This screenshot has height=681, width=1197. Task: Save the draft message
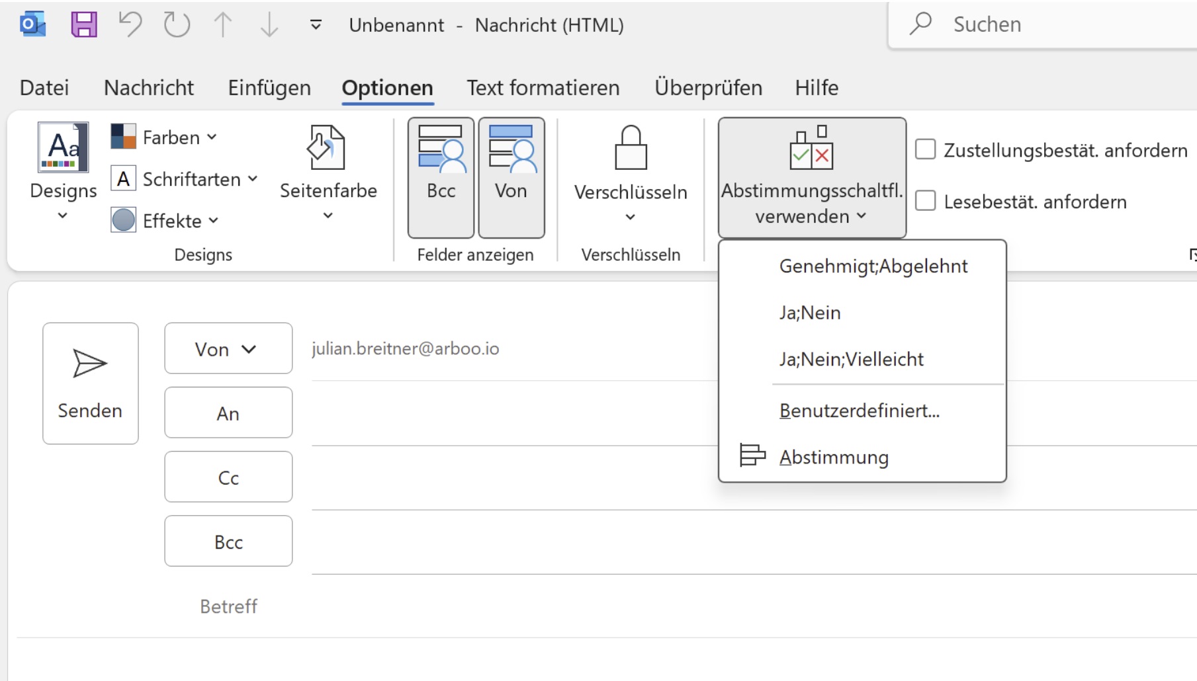point(83,23)
